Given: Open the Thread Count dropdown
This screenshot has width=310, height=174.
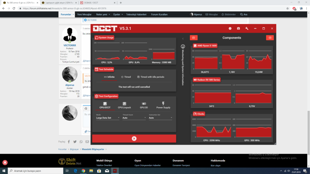Looking at the screenshot, I should [134, 118].
